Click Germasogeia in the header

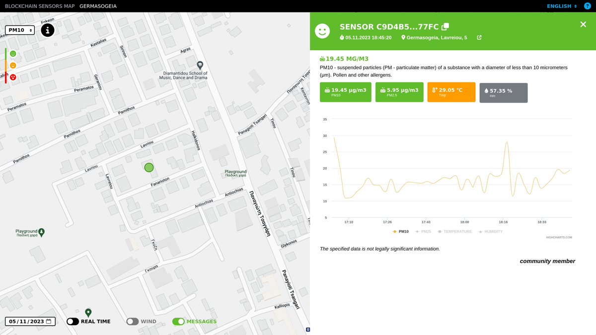[x=98, y=6]
